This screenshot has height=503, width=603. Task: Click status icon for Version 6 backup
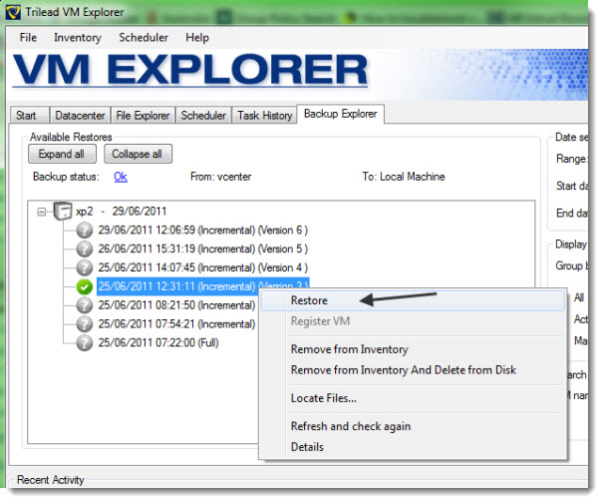(84, 230)
